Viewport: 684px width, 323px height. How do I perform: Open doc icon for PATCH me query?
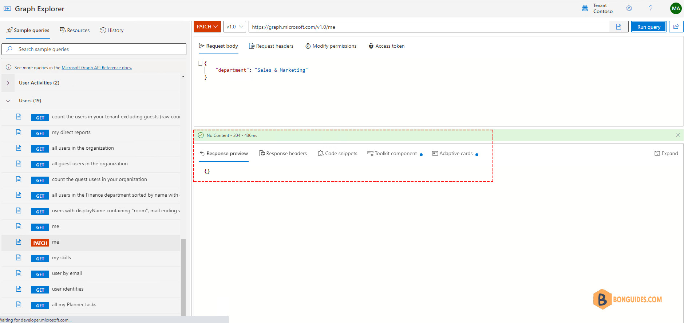pos(19,242)
